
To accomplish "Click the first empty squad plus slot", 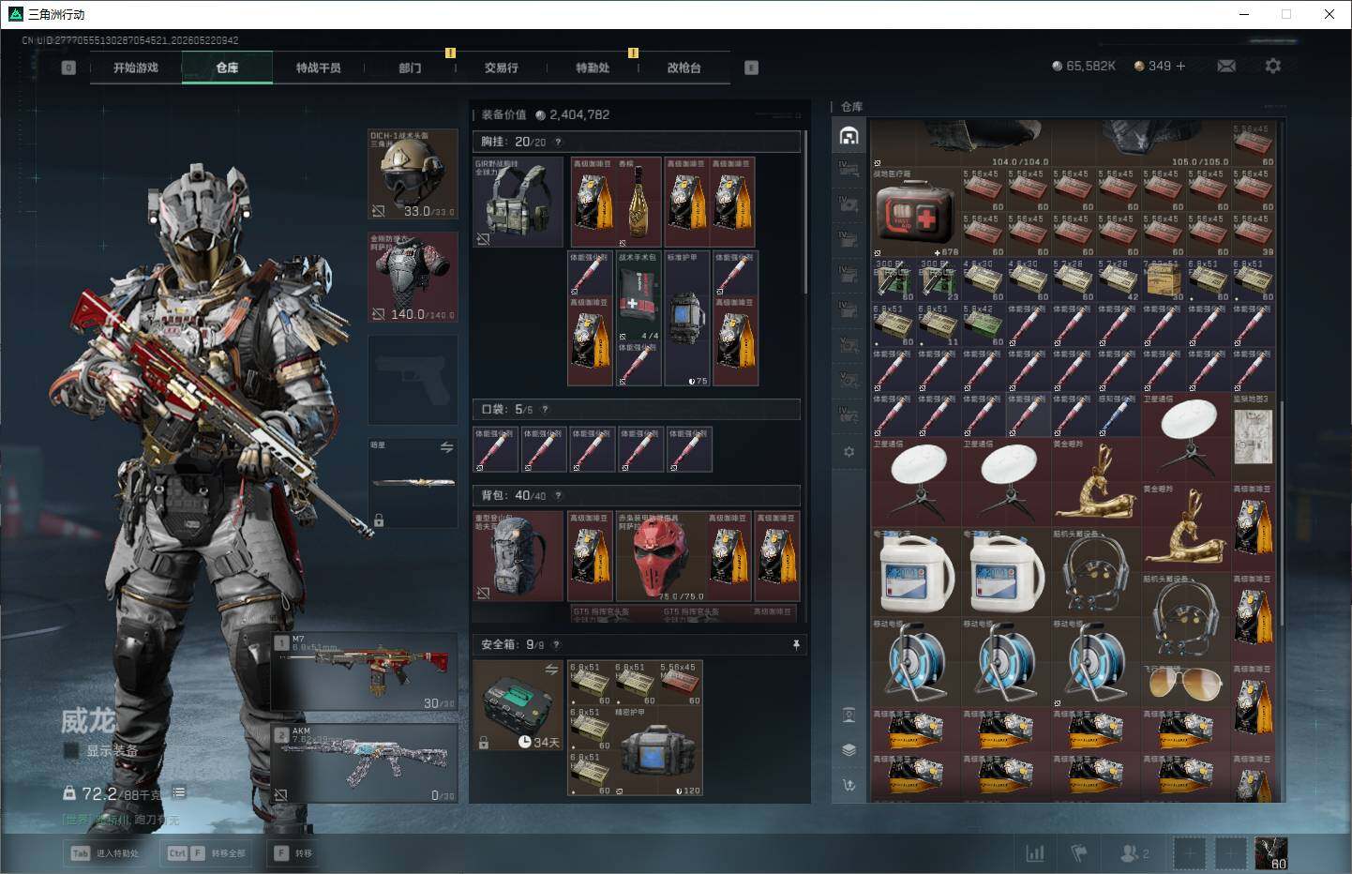I will coord(1189,853).
